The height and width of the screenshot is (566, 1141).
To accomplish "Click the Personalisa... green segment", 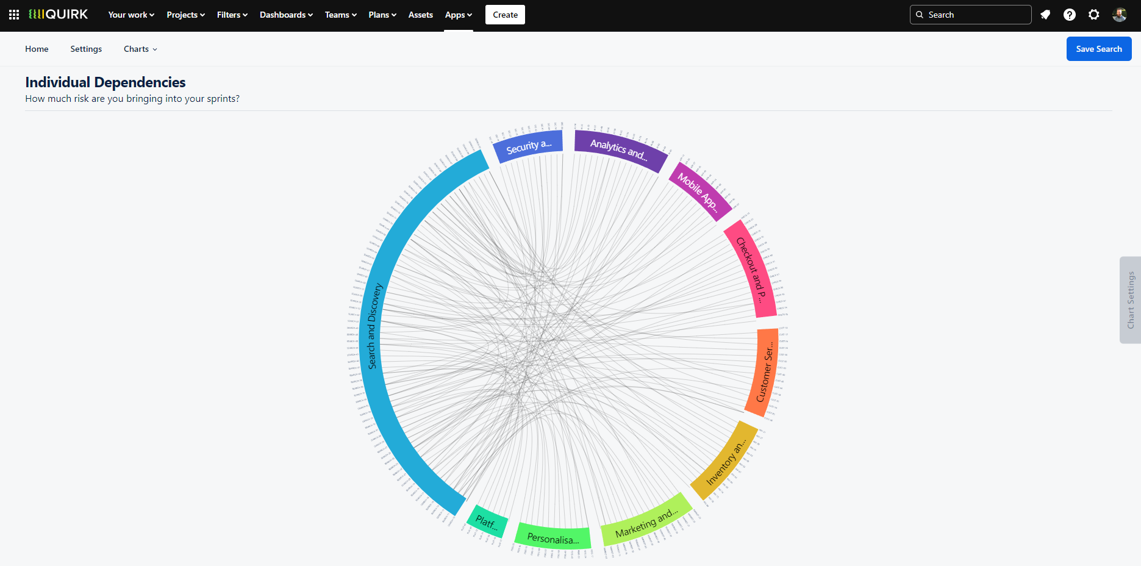I will tap(553, 538).
